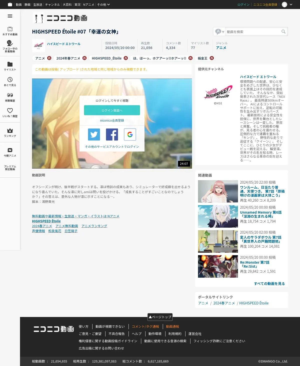
Task: Open チャンネル in top menu
Action: pyautogui.click(x=52, y=5)
